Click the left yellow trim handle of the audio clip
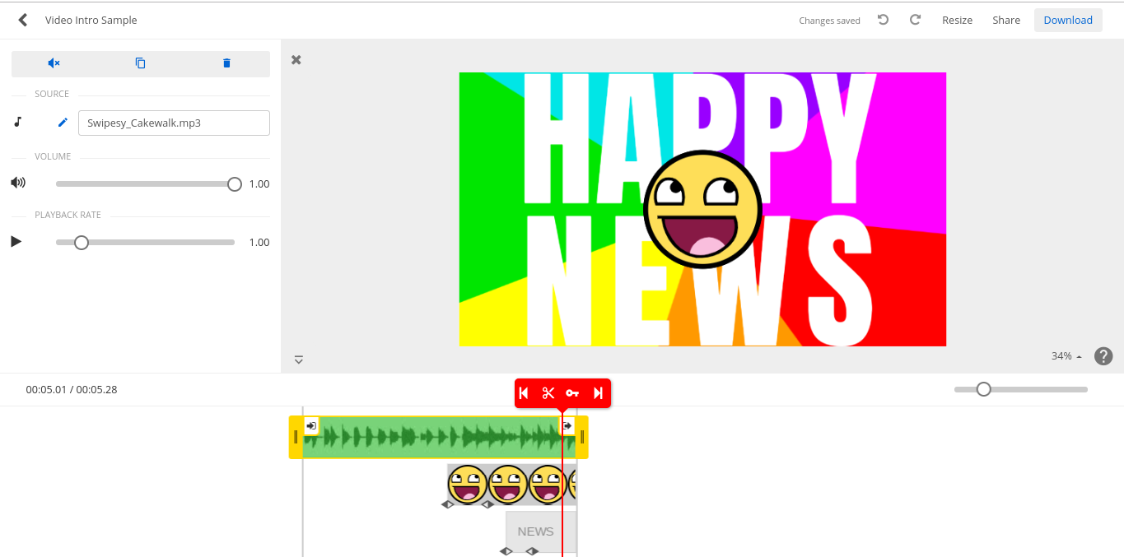 (296, 437)
